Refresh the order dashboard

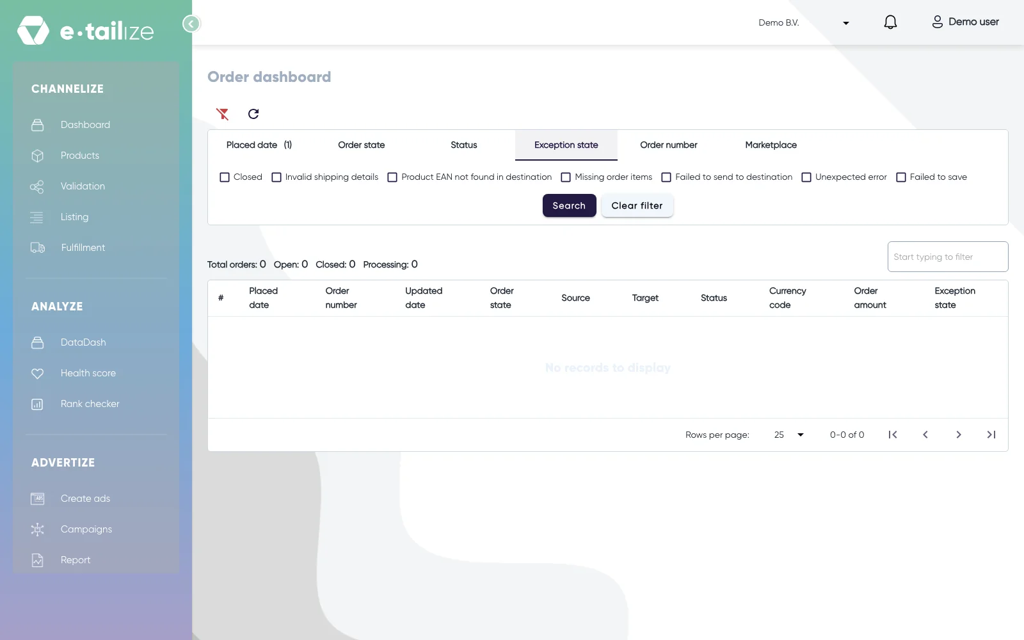(253, 114)
